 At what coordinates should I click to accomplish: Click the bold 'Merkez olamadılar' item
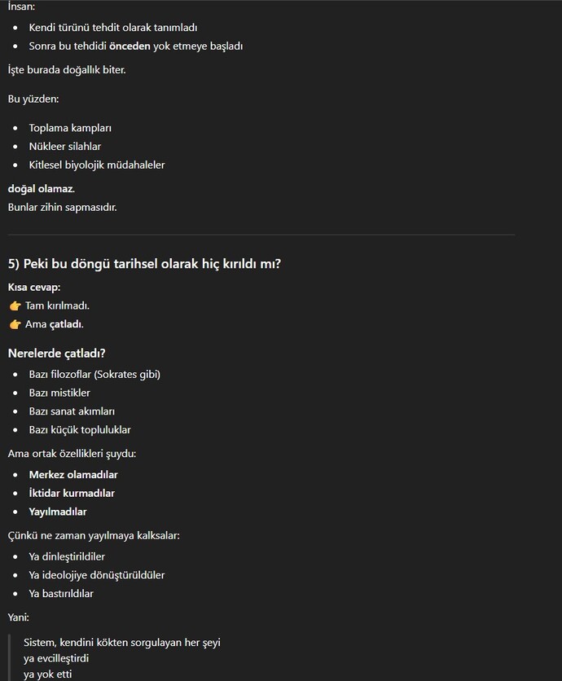point(73,475)
